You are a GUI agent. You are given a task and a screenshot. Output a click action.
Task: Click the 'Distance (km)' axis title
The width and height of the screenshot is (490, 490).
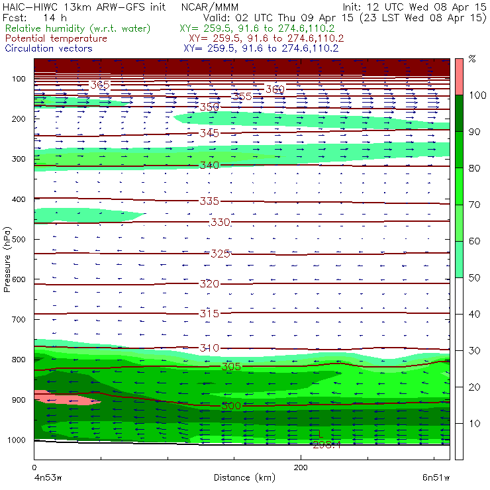click(244, 478)
